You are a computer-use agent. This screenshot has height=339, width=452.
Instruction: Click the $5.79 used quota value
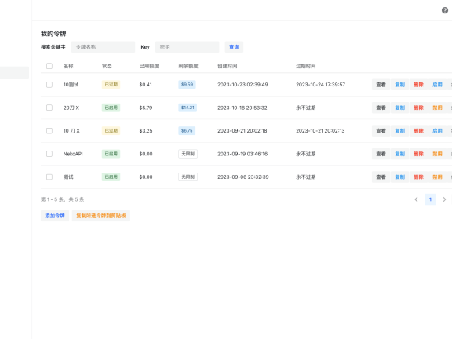(x=146, y=108)
